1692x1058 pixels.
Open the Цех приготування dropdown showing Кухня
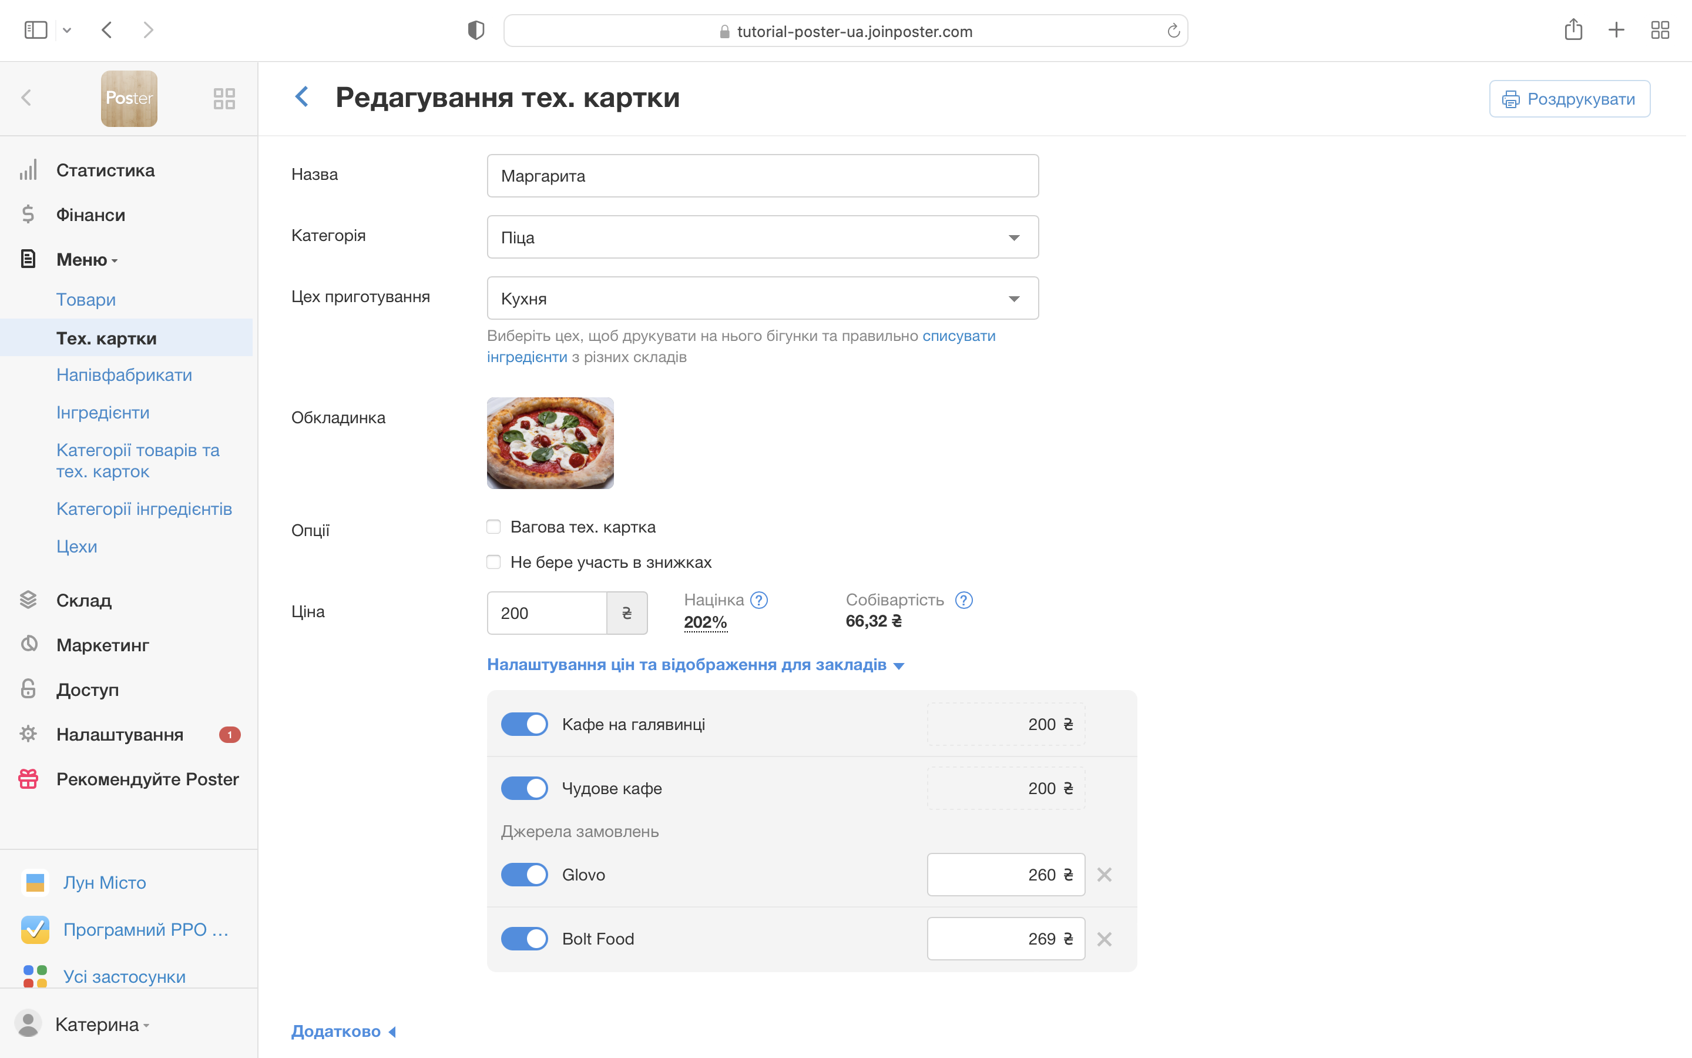click(x=762, y=299)
